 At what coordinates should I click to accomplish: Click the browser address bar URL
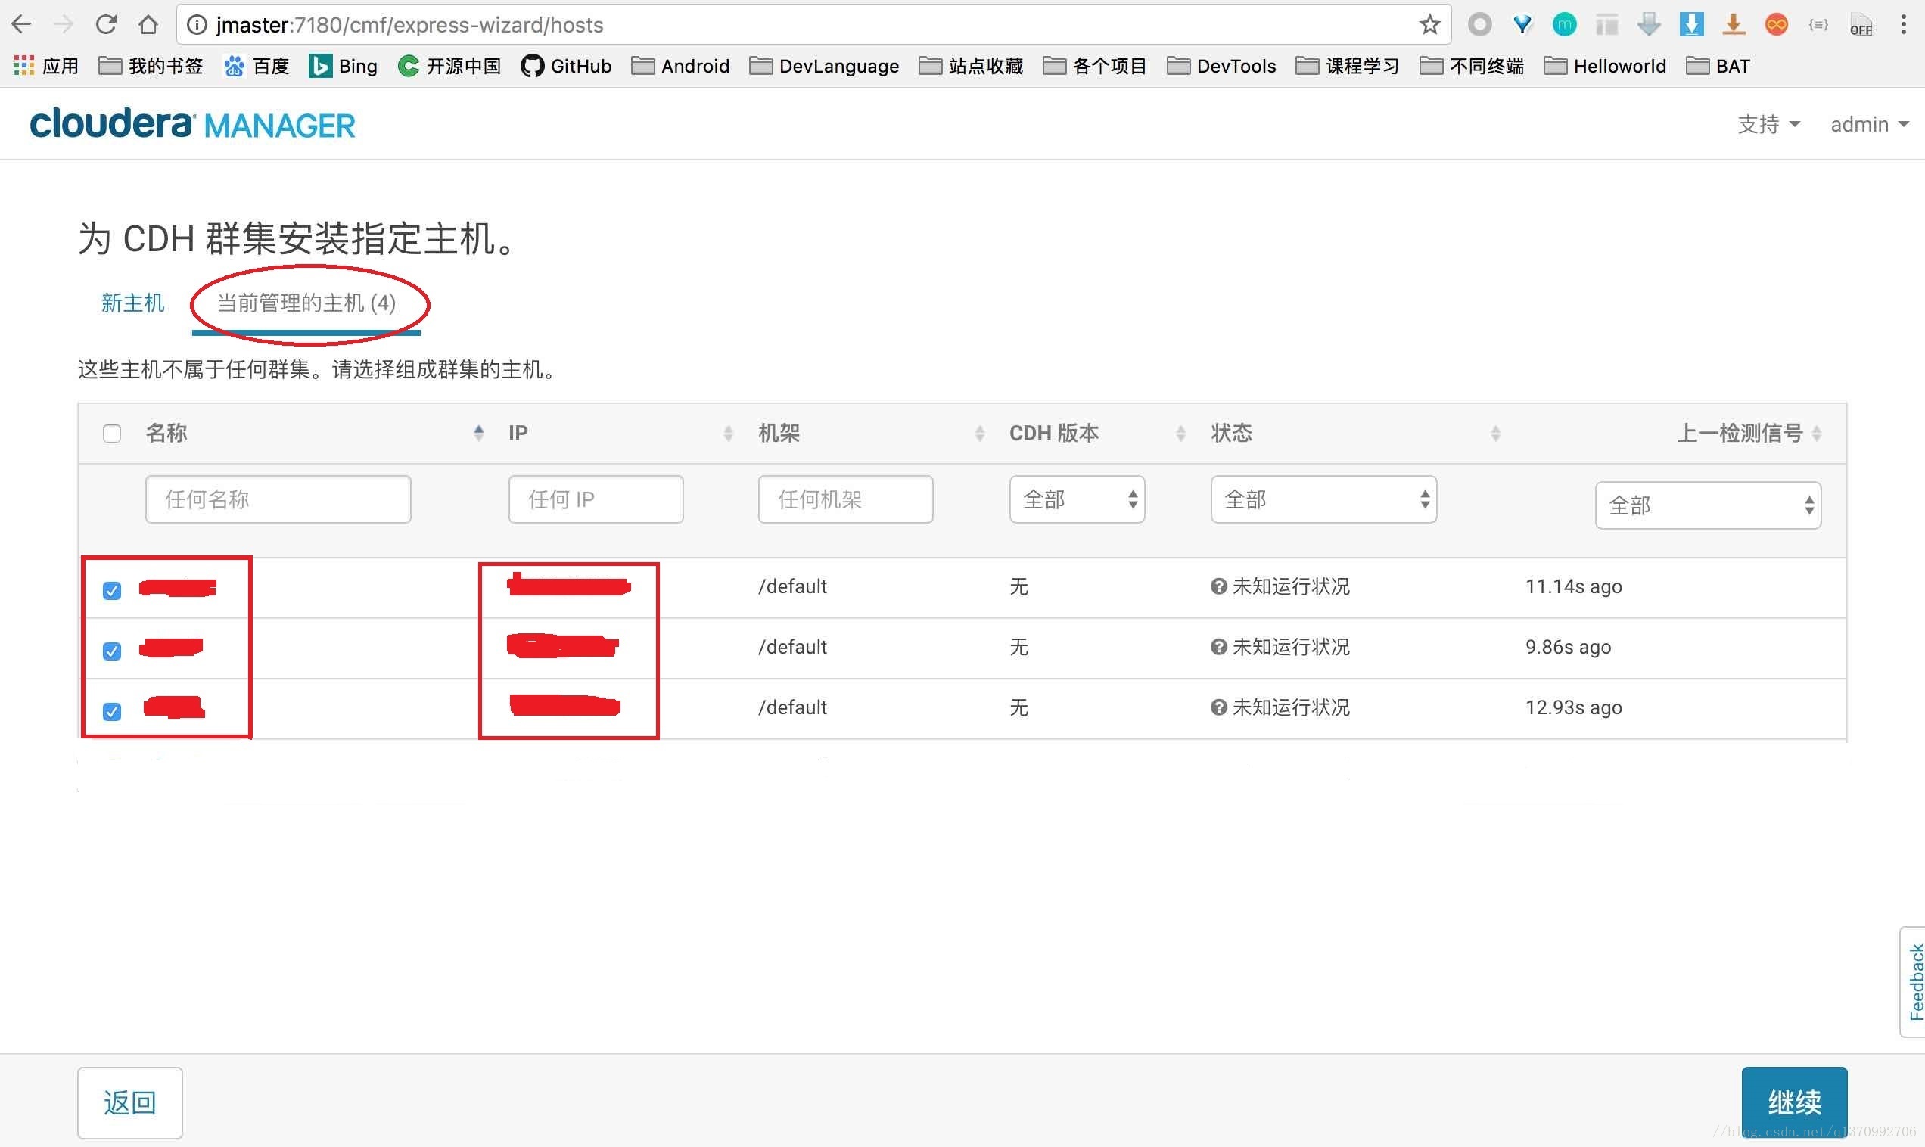pyautogui.click(x=409, y=25)
